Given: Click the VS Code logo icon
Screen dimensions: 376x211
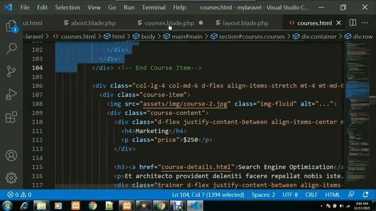Looking at the screenshot, I should coord(8,8).
